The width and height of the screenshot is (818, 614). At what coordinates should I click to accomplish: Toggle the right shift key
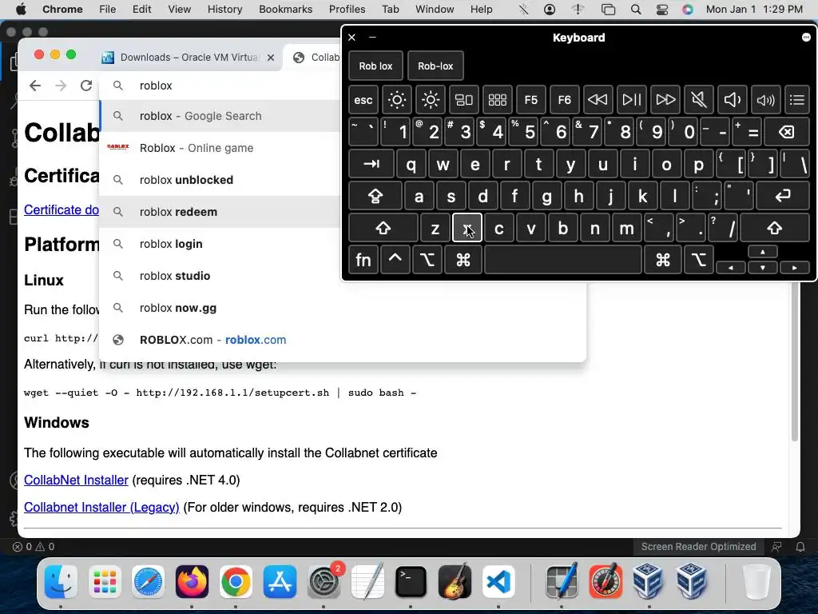click(775, 228)
